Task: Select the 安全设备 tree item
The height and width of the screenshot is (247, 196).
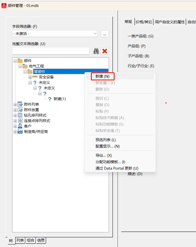Action: pyautogui.click(x=46, y=77)
